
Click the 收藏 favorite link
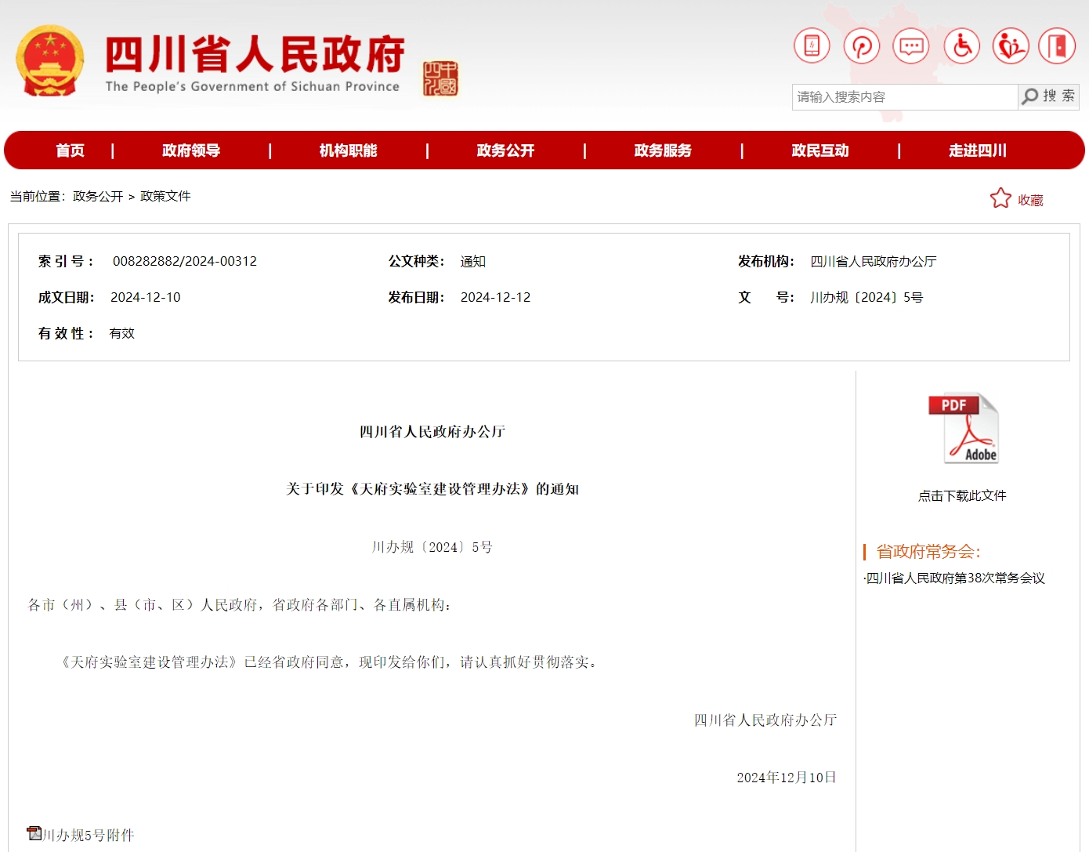click(1030, 200)
